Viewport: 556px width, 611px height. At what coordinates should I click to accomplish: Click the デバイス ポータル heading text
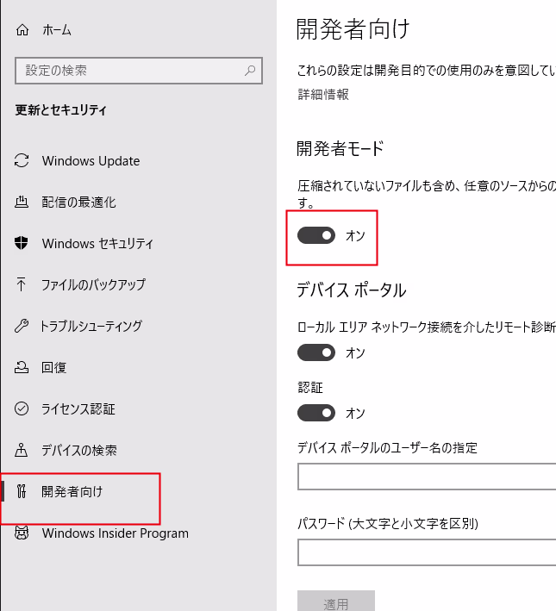coord(352,290)
